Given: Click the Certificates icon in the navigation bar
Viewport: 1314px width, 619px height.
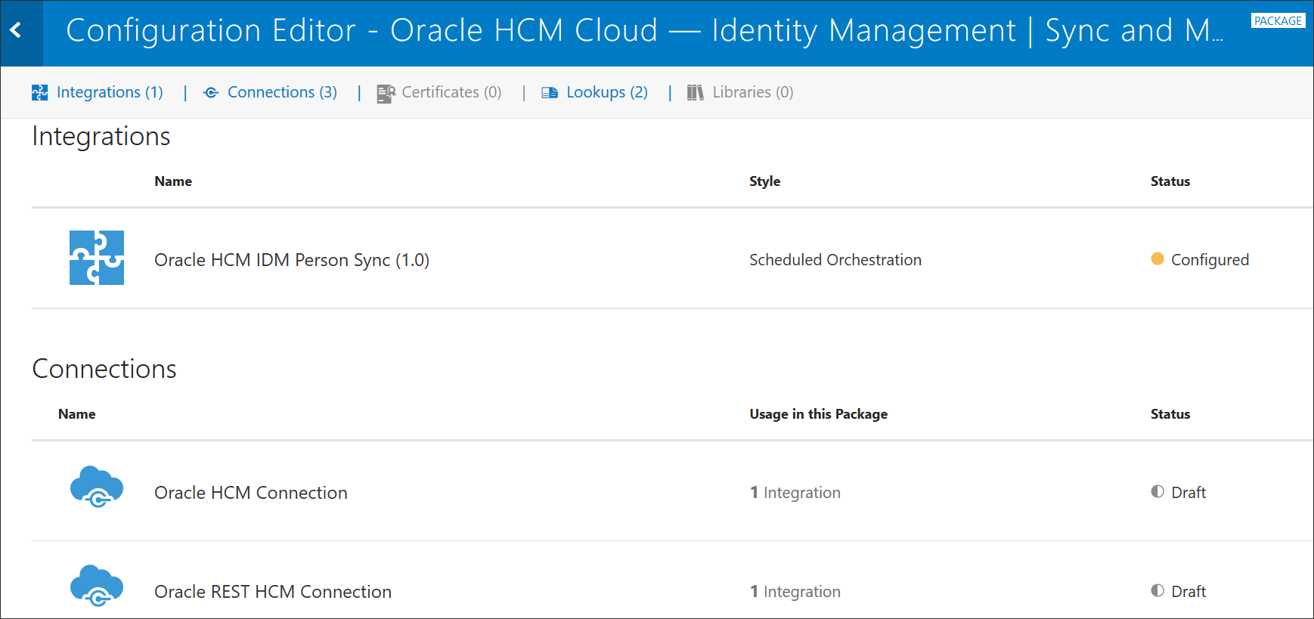Looking at the screenshot, I should [386, 93].
